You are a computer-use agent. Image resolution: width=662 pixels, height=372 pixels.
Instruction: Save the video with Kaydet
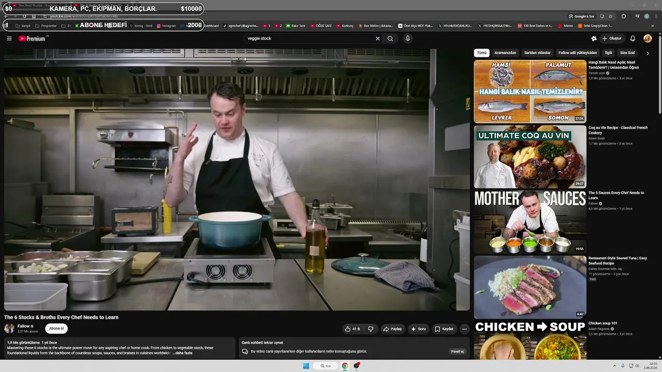click(444, 329)
